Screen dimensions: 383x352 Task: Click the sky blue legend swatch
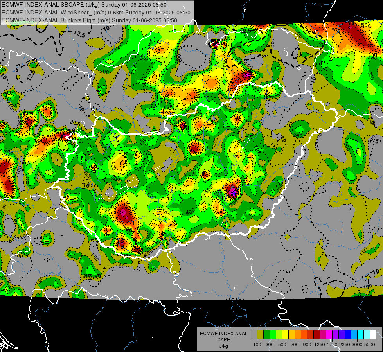tap(354, 335)
